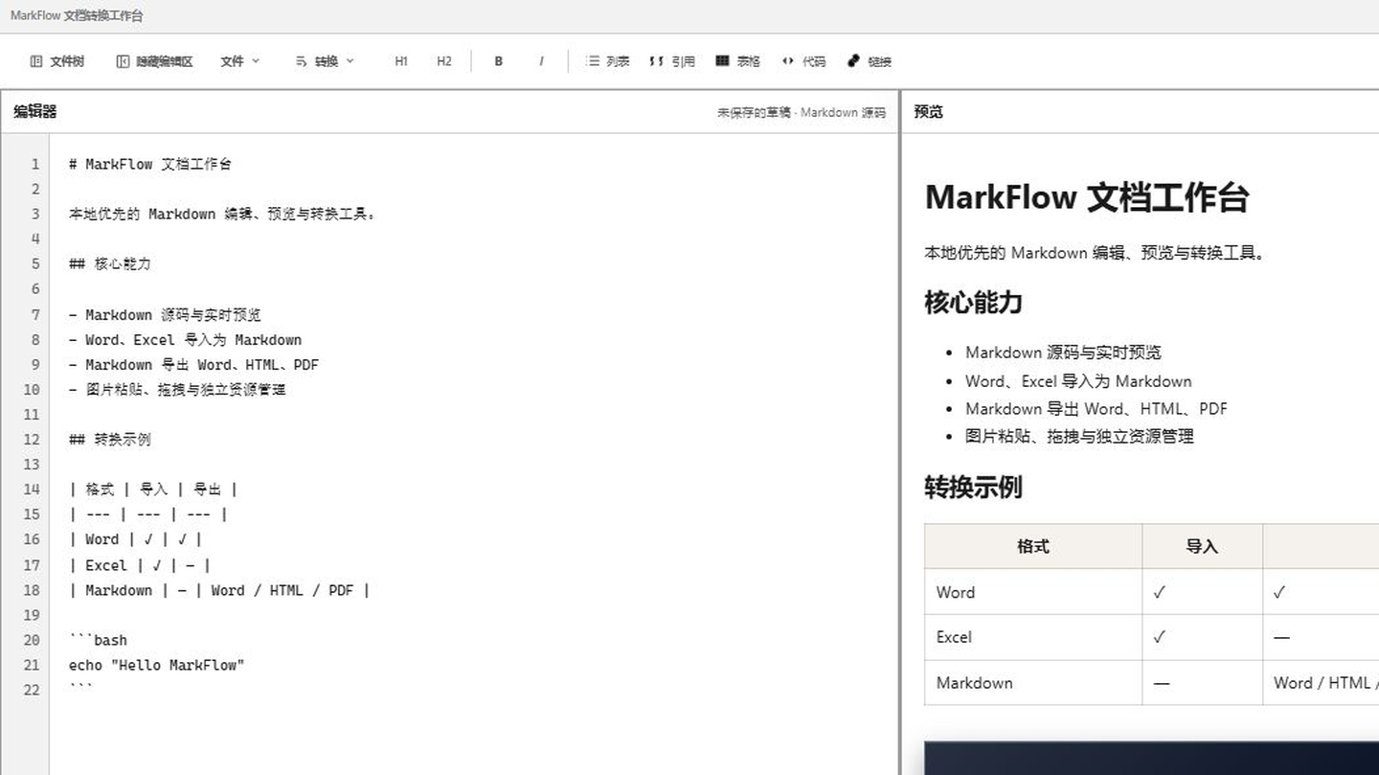Insert a blockquote with 引用 button

[672, 61]
